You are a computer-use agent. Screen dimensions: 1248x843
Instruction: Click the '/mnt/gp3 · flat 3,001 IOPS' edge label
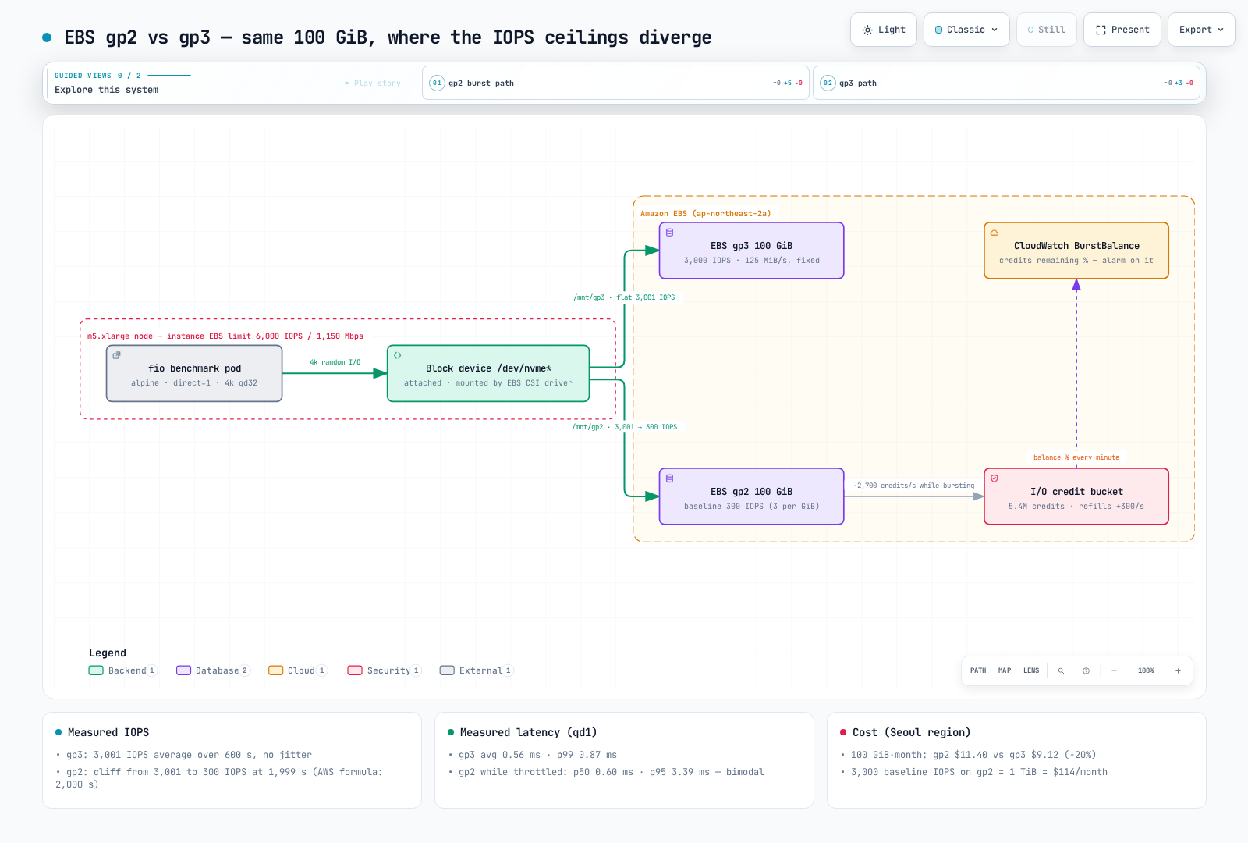pos(625,297)
